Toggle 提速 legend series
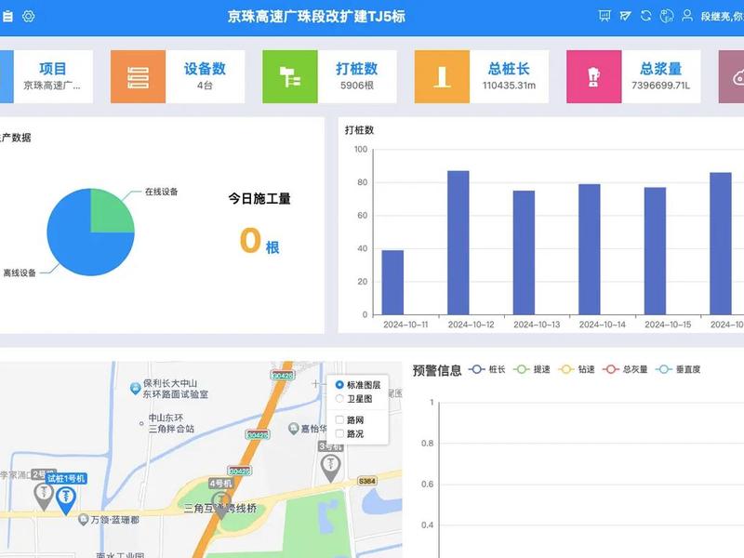Image resolution: width=744 pixels, height=558 pixels. pyautogui.click(x=532, y=369)
